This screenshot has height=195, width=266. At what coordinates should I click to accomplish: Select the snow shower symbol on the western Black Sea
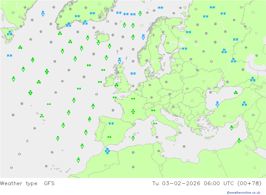217,104
